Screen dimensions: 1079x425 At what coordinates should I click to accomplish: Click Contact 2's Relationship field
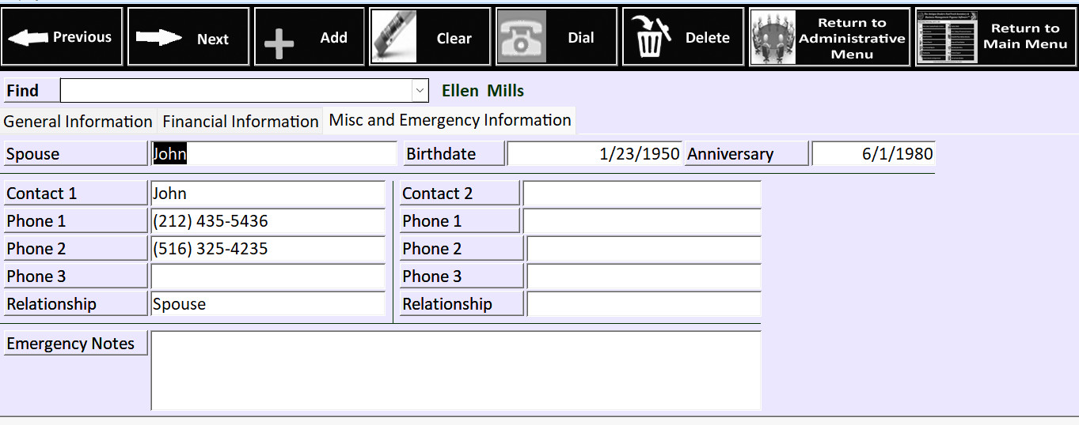pos(644,303)
